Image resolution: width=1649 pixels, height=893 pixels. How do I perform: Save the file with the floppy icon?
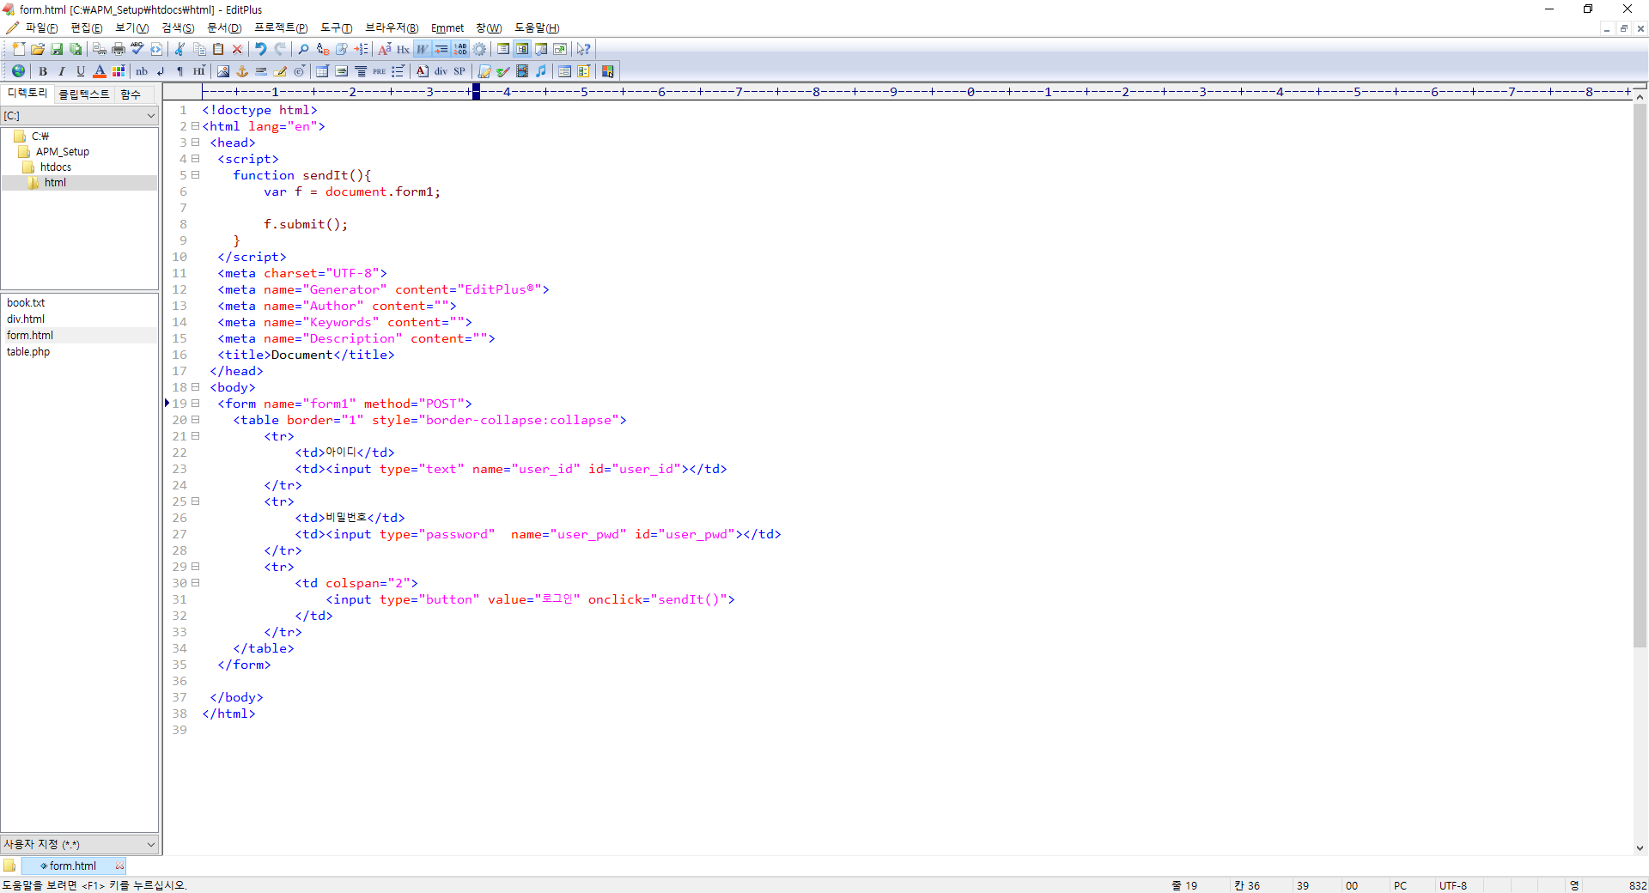[57, 49]
